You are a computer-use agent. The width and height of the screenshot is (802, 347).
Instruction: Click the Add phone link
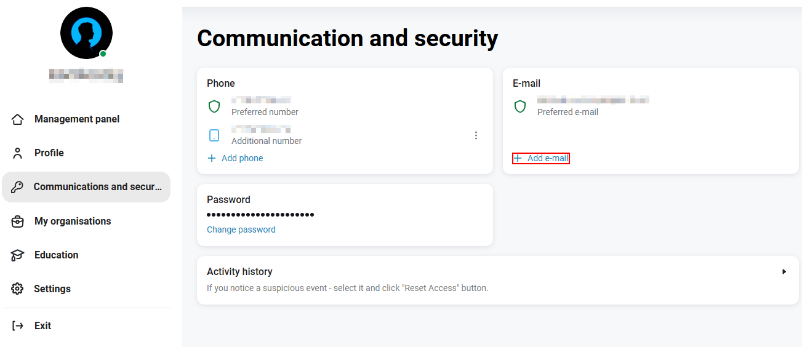point(235,158)
